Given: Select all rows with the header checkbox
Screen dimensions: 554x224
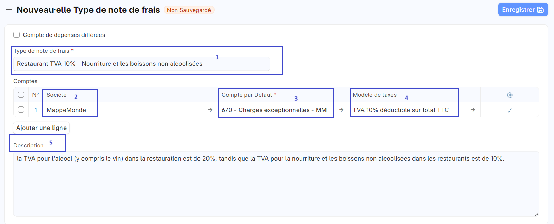Looking at the screenshot, I should 21,94.
